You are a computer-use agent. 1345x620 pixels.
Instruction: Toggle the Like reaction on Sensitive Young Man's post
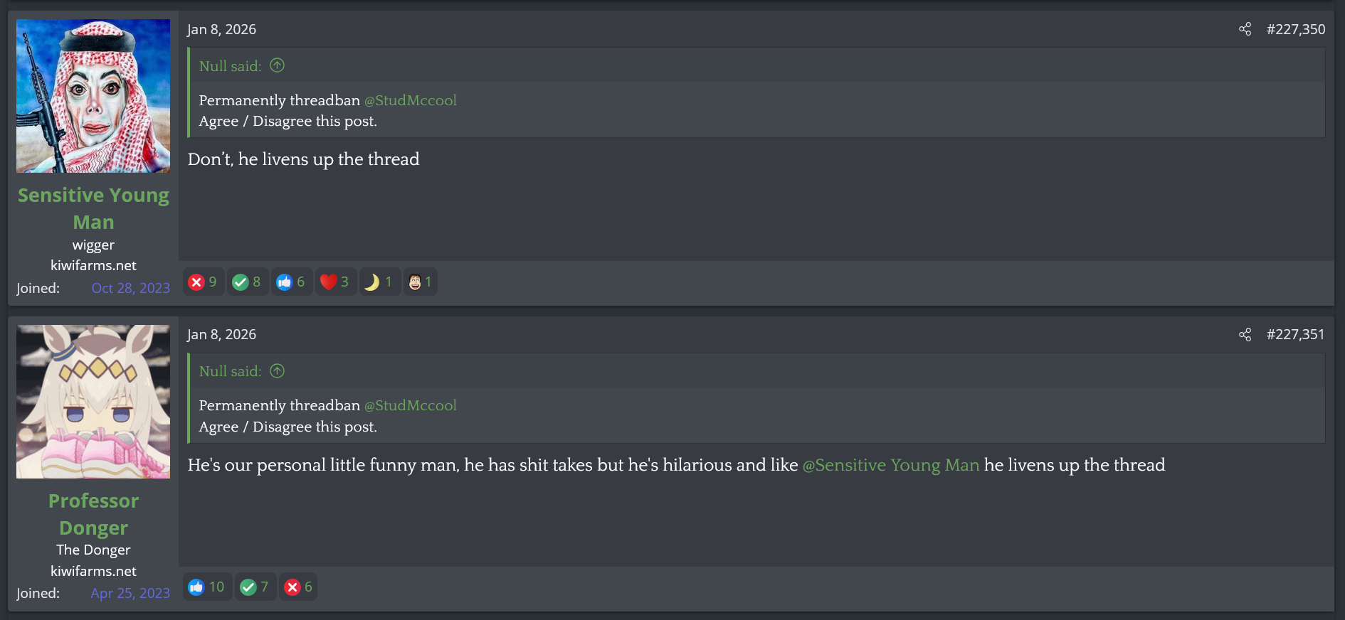[292, 282]
